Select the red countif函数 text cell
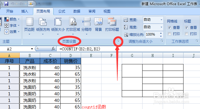The width and height of the screenshot is (200, 109). pos(94,107)
